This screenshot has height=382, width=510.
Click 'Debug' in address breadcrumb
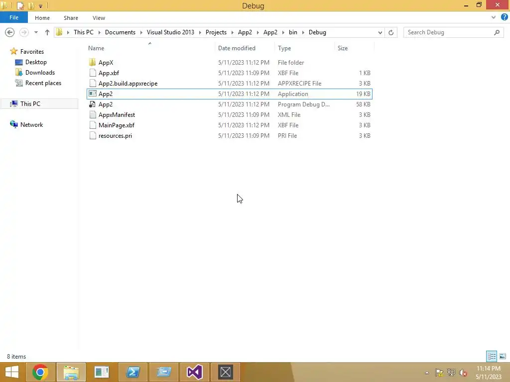[x=317, y=32]
